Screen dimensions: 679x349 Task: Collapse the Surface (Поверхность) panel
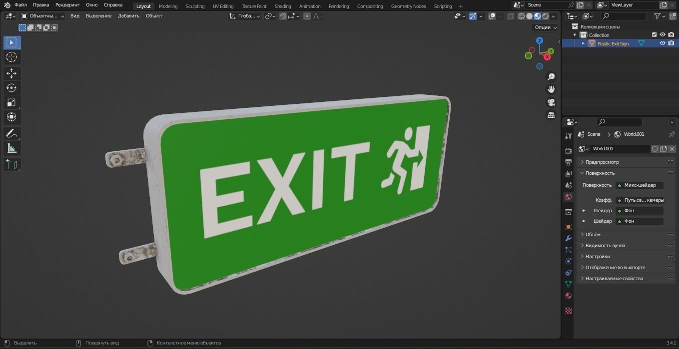click(x=626, y=173)
